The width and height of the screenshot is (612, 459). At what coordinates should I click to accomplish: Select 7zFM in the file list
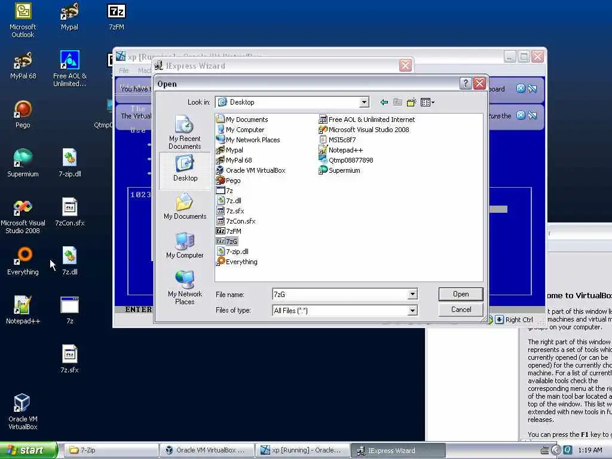(229, 231)
